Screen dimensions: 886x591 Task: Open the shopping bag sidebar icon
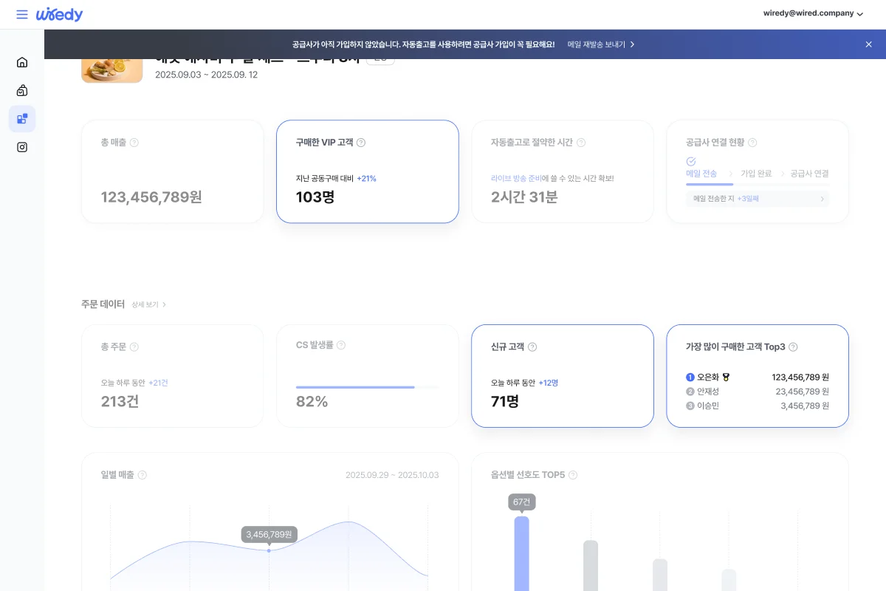pos(22,91)
